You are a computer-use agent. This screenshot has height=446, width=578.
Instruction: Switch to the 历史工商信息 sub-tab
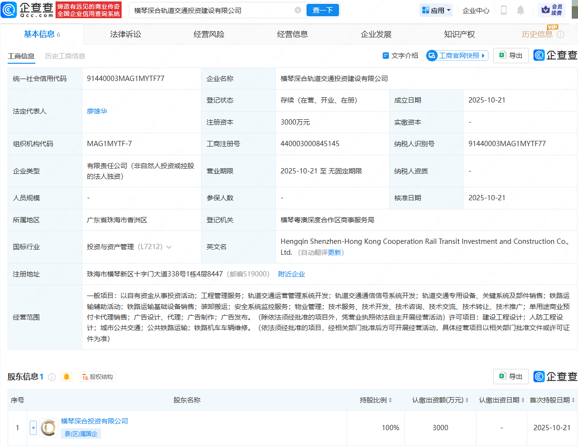65,56
